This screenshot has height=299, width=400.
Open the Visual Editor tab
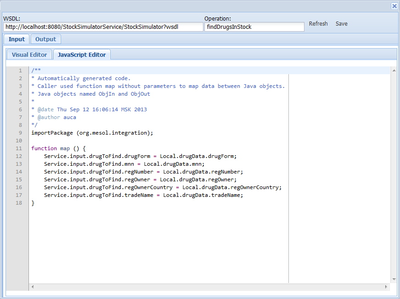pyautogui.click(x=29, y=54)
